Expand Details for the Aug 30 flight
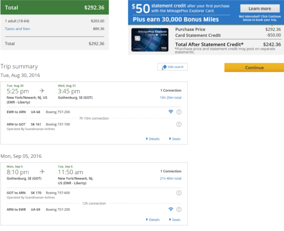The image size is (284, 231). 153,139
